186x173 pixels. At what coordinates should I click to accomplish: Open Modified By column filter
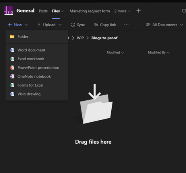(159, 52)
